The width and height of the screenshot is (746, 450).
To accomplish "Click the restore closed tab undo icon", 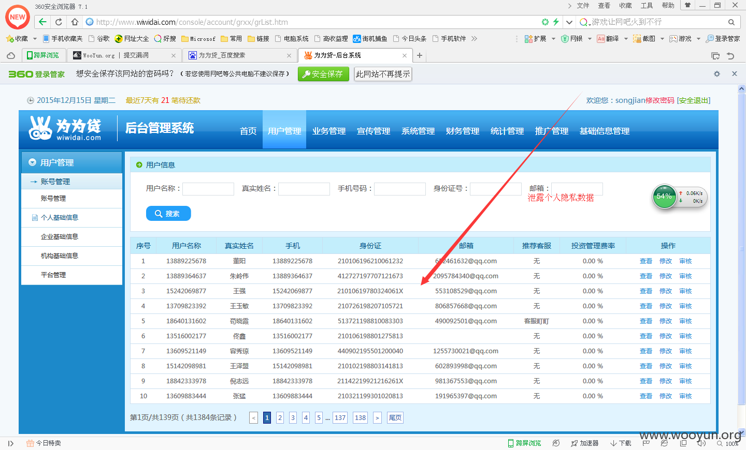I will [x=730, y=56].
